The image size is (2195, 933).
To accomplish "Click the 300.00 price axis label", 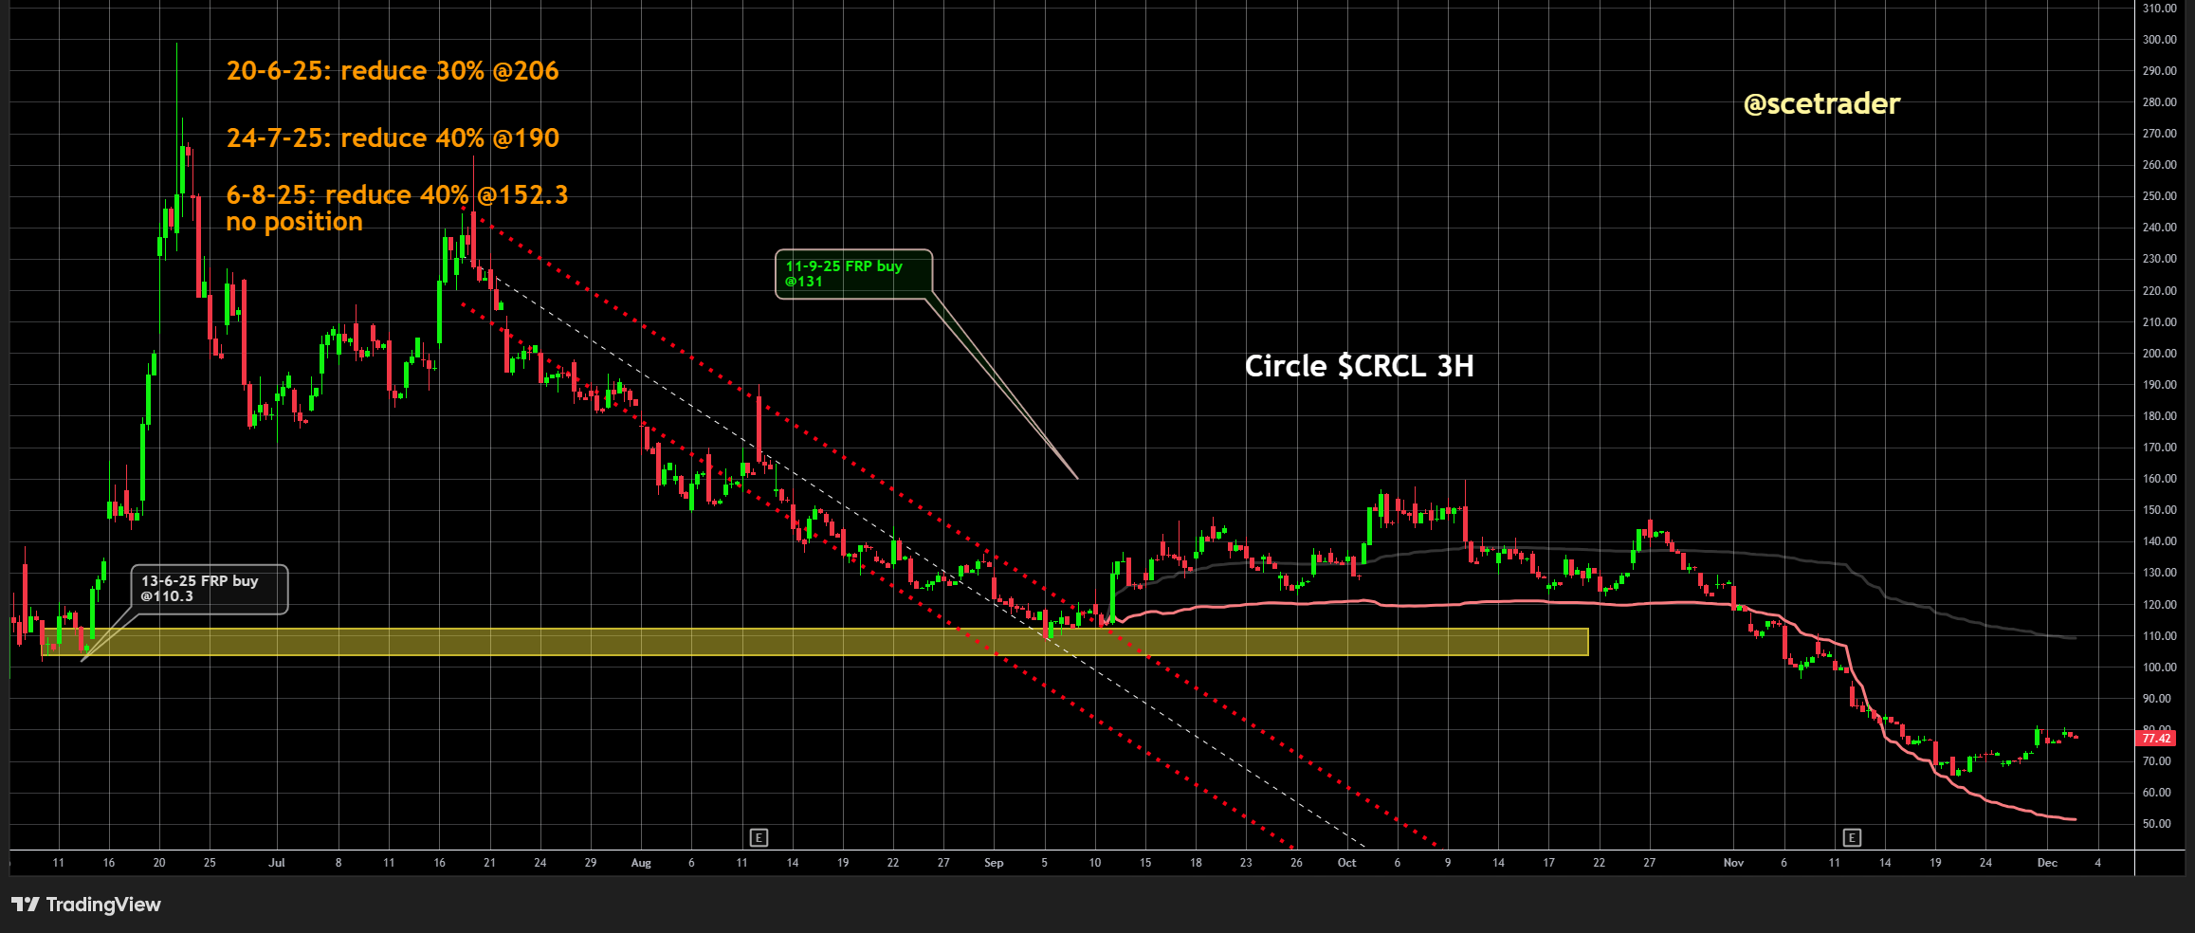I will tap(2159, 40).
